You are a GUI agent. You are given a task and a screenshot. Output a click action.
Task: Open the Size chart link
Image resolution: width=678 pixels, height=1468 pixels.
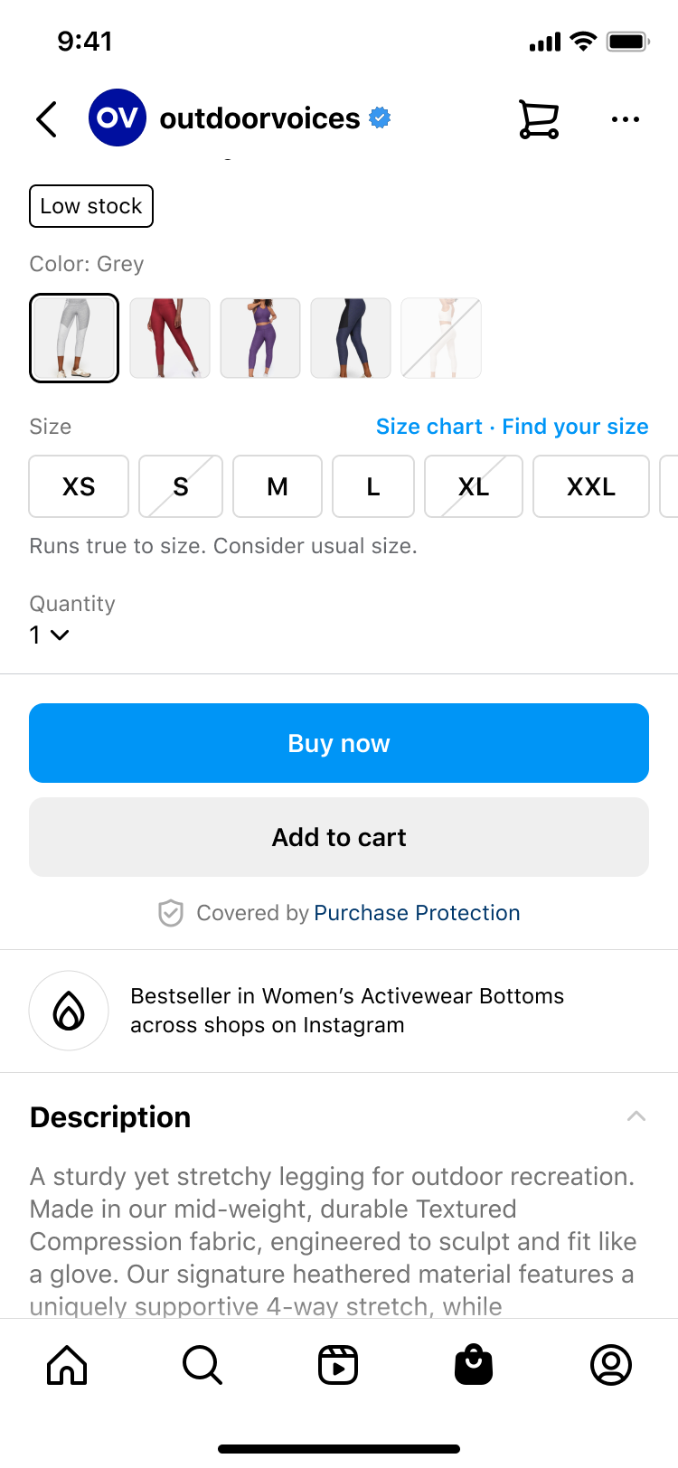coord(429,427)
